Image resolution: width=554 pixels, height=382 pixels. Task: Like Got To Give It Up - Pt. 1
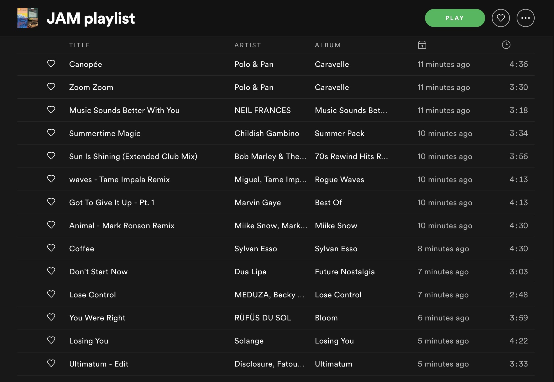(x=51, y=202)
